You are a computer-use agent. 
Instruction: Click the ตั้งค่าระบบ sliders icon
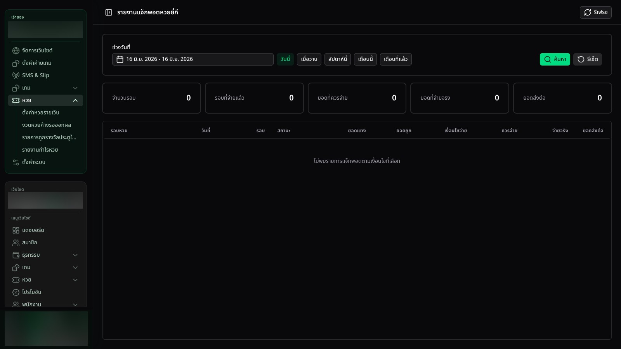(x=16, y=162)
